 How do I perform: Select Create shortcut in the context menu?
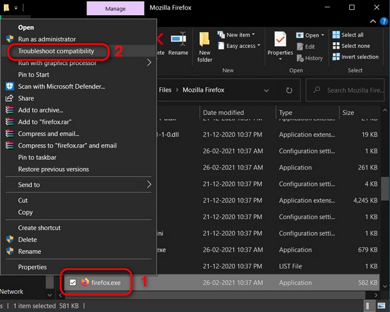click(x=79, y=227)
